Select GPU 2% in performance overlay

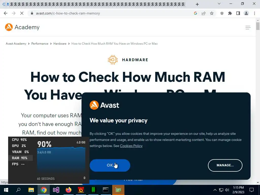click(x=19, y=146)
